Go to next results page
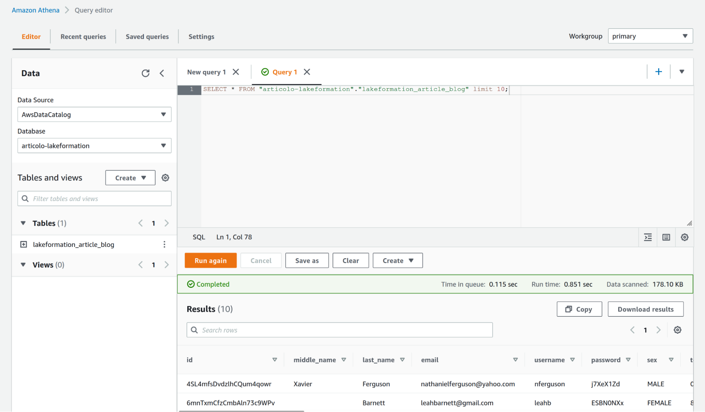Image resolution: width=705 pixels, height=412 pixels. (658, 330)
